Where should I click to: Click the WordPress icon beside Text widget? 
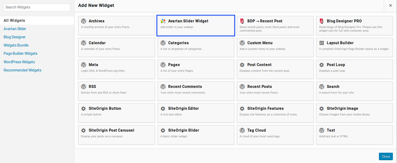coord(322,130)
